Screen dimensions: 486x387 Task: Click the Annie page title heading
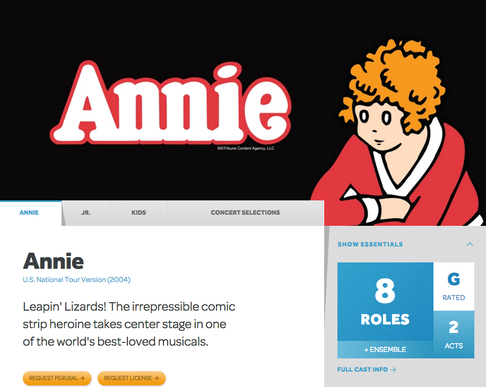pos(53,261)
